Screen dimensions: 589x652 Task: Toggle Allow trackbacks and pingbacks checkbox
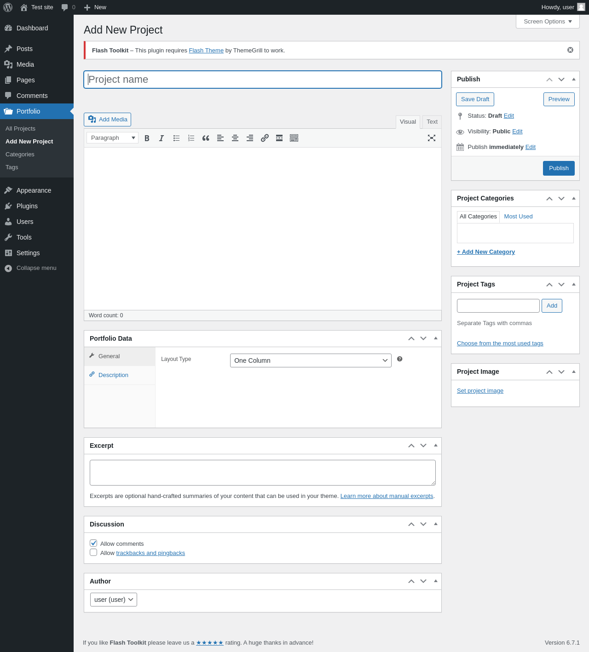tap(93, 552)
